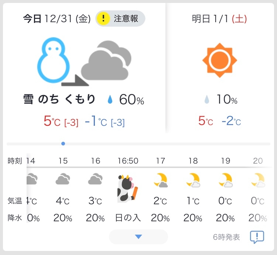Image resolution: width=277 pixels, height=255 pixels.
Task: Expand hourly forecast with blue down arrow
Action: pyautogui.click(x=138, y=237)
